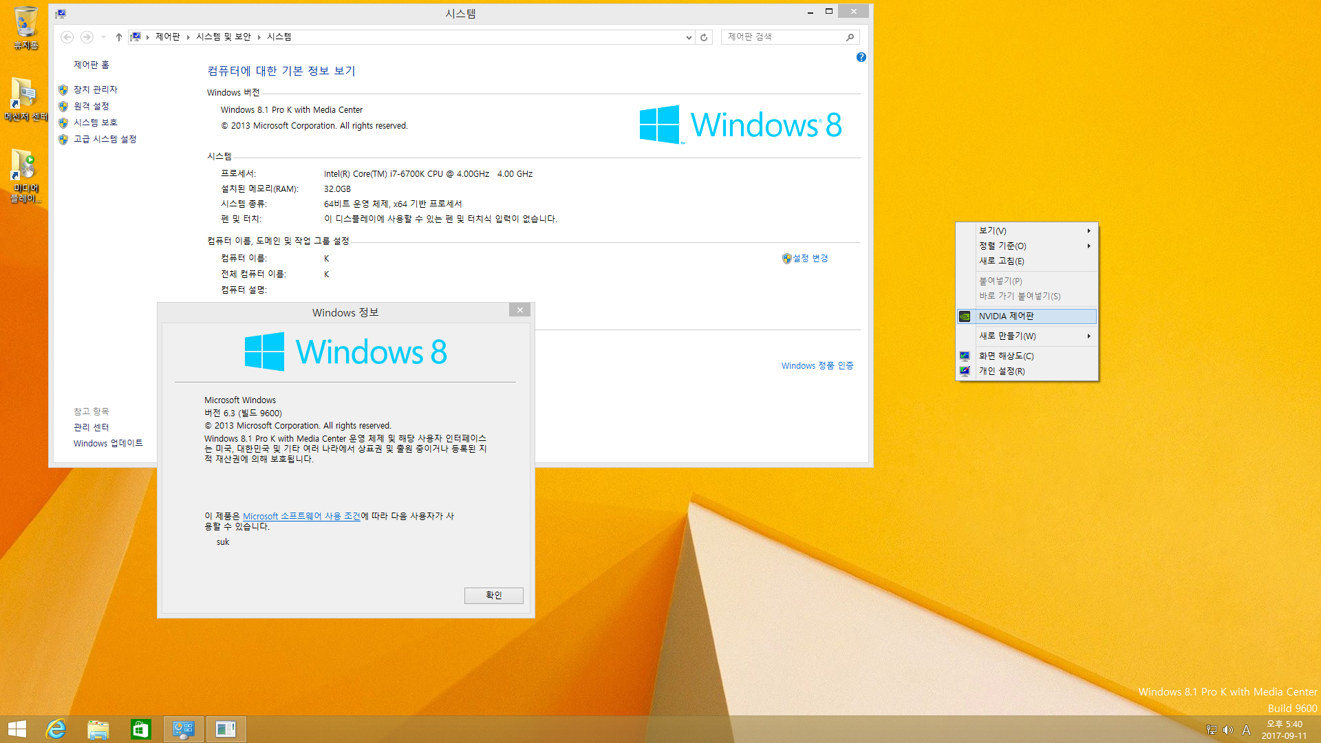Open 시스템 보호 link
This screenshot has width=1321, height=743.
(96, 123)
